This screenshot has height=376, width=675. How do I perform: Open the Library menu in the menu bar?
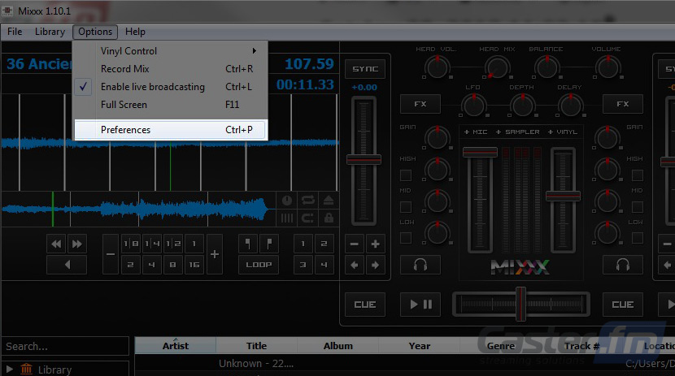[x=50, y=32]
